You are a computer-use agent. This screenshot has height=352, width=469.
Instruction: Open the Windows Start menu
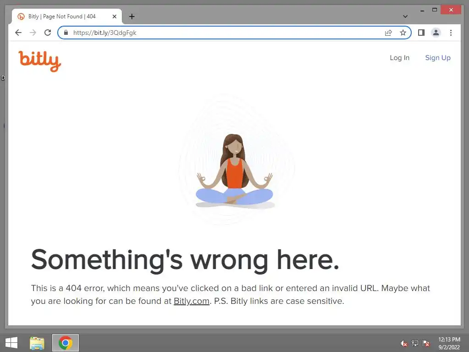(x=11, y=343)
